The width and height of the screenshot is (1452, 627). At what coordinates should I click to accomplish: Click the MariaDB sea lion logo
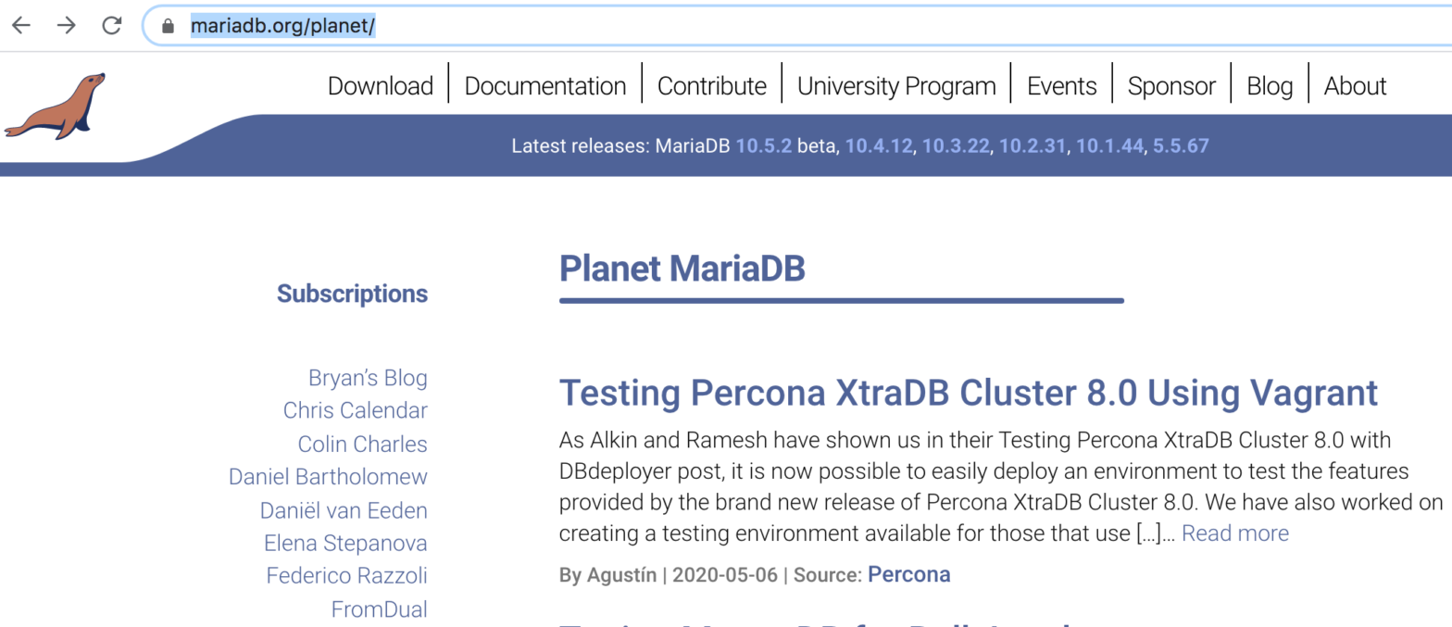pyautogui.click(x=55, y=106)
